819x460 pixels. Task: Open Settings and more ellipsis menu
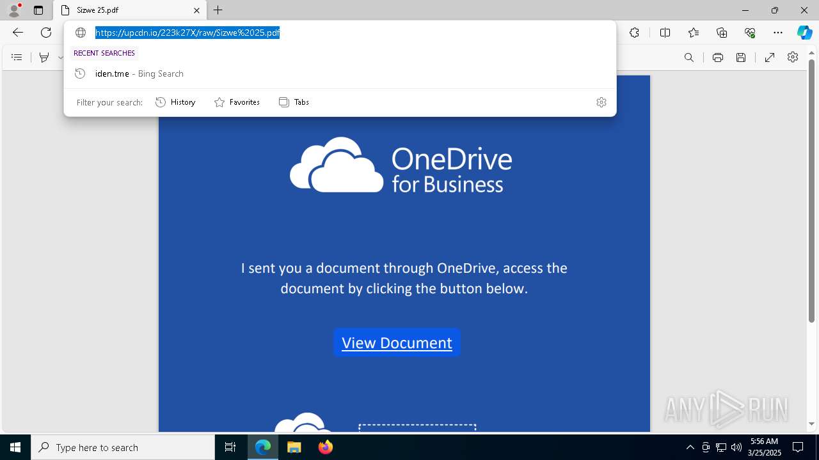778,33
